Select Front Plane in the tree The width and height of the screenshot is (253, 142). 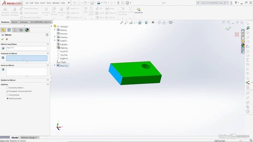coord(63,51)
